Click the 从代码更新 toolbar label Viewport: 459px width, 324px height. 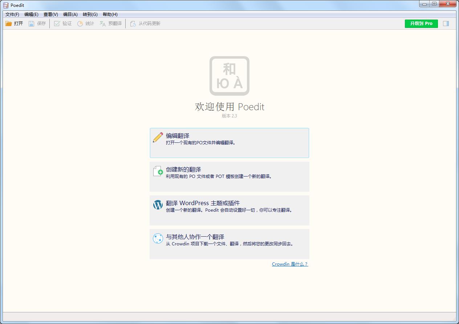pos(150,24)
